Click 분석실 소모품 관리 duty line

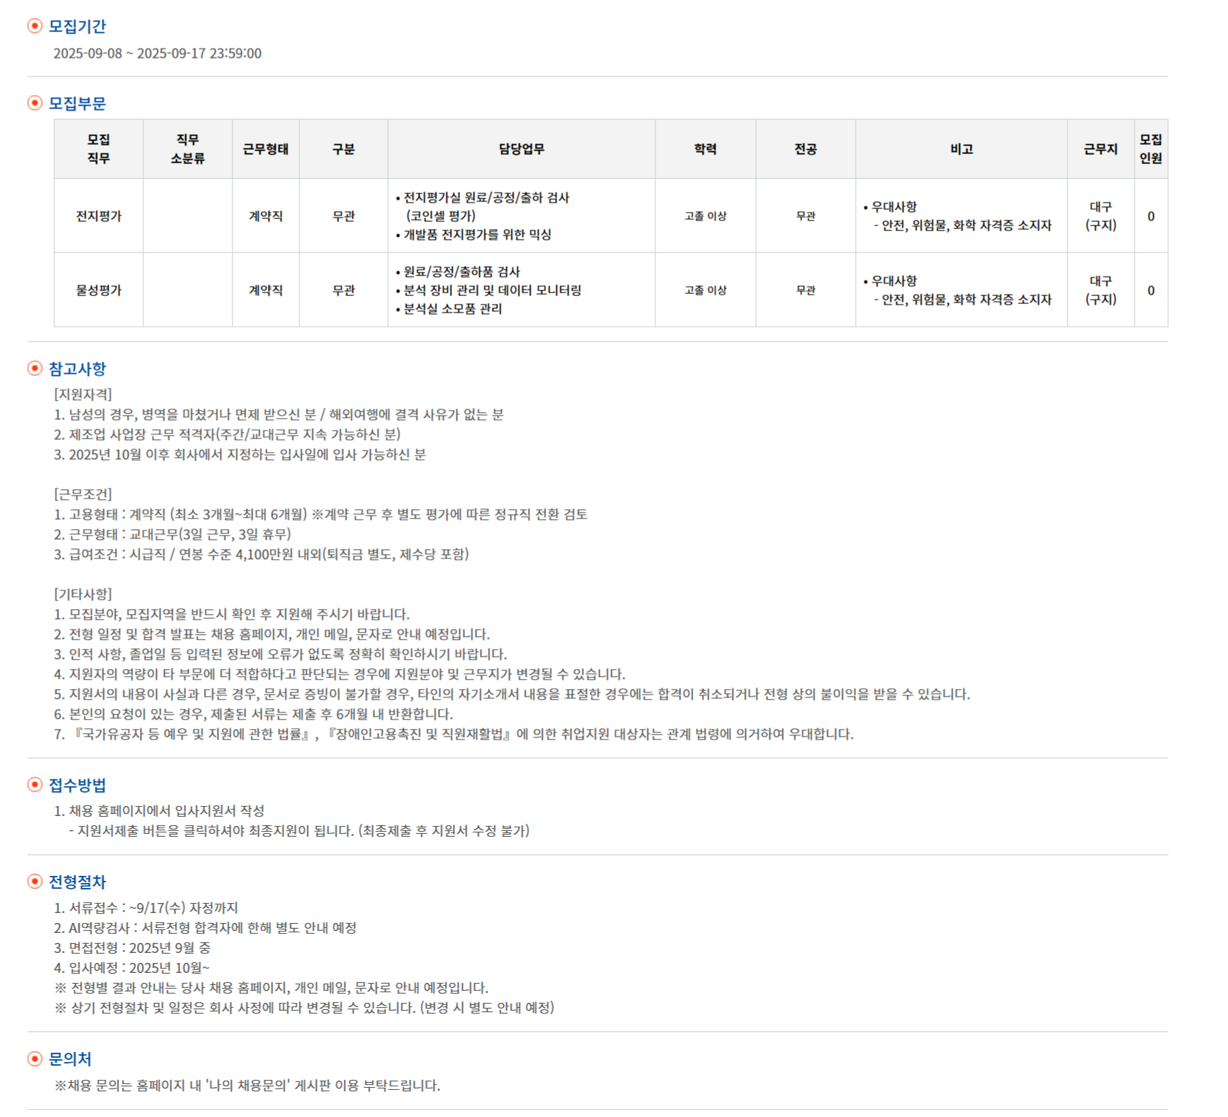(x=449, y=309)
